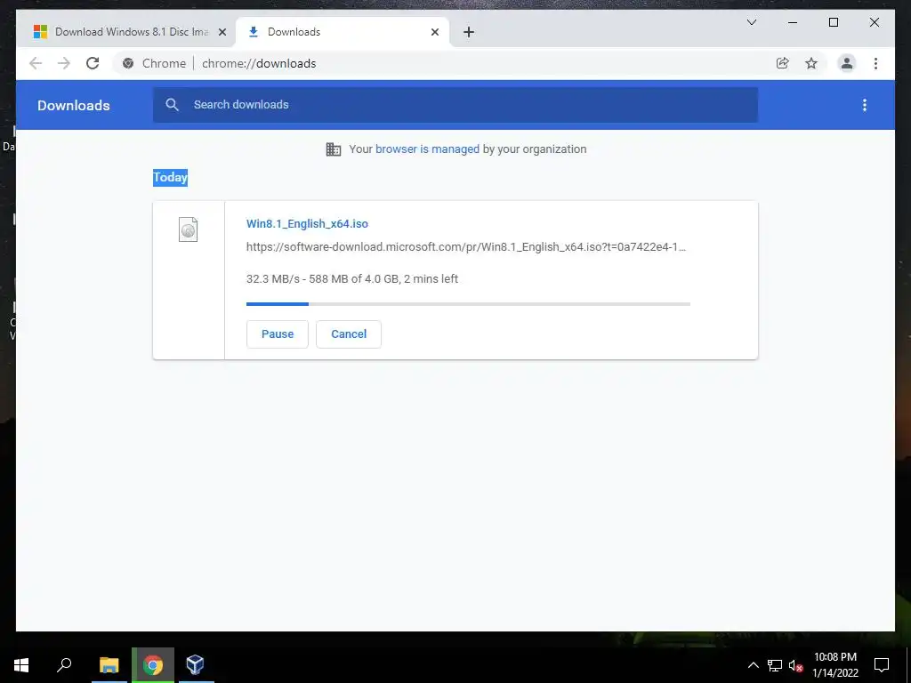Click the muted volume tray icon
The height and width of the screenshot is (683, 911).
click(796, 665)
